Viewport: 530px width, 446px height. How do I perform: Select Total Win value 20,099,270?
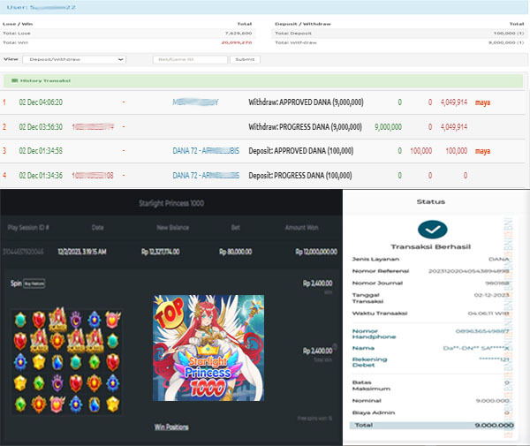(x=237, y=42)
